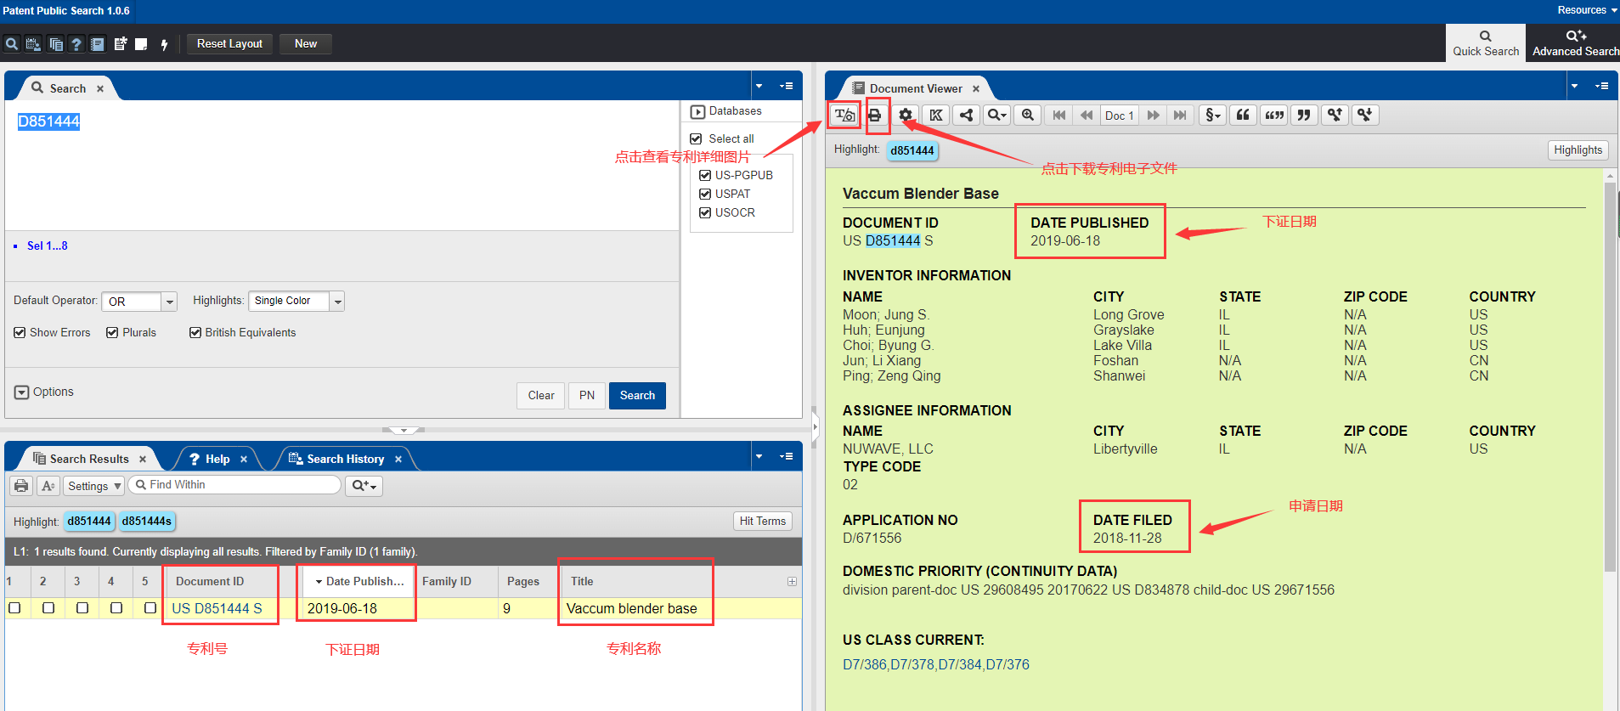Check column 1 box for US D851444 S
1620x711 pixels.
[x=14, y=608]
